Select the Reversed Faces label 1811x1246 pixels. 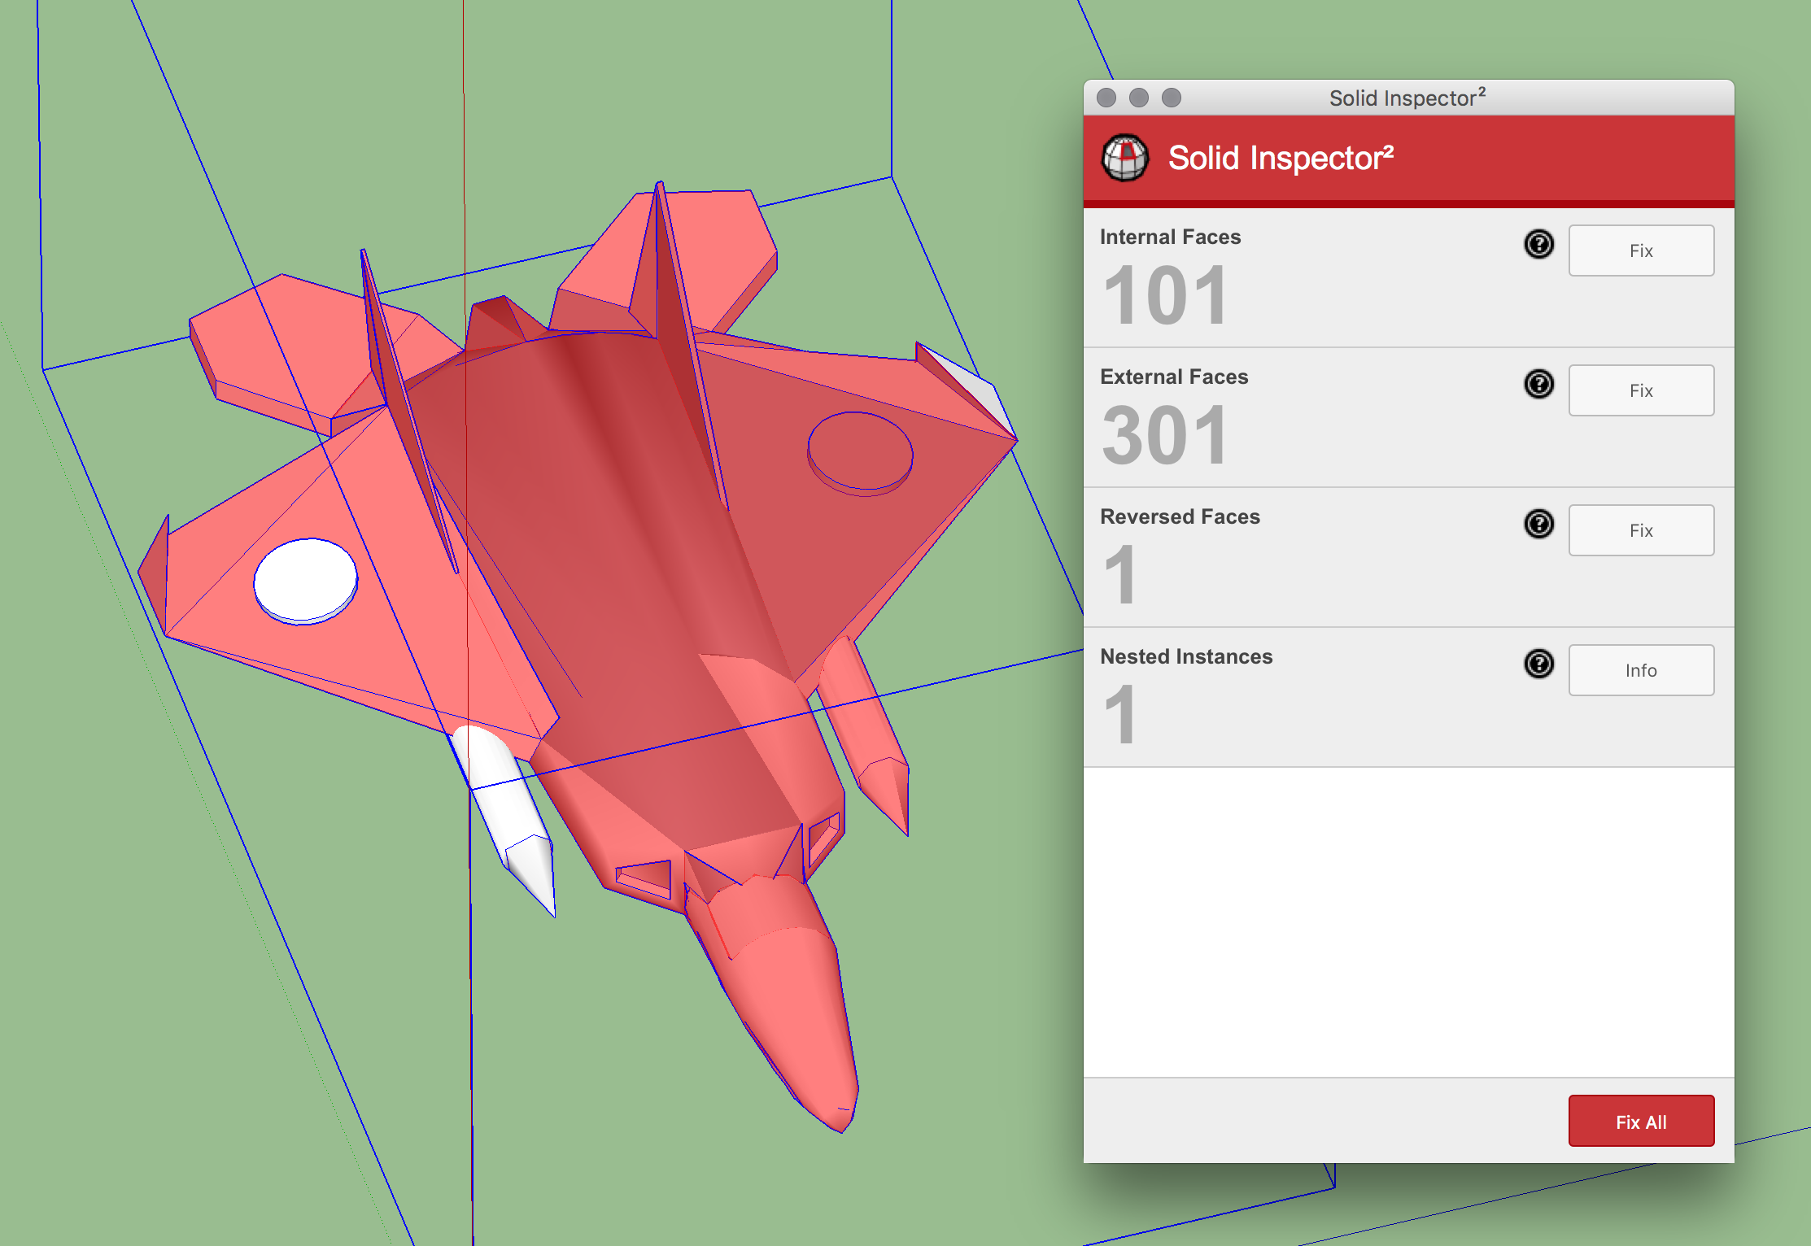pos(1180,516)
